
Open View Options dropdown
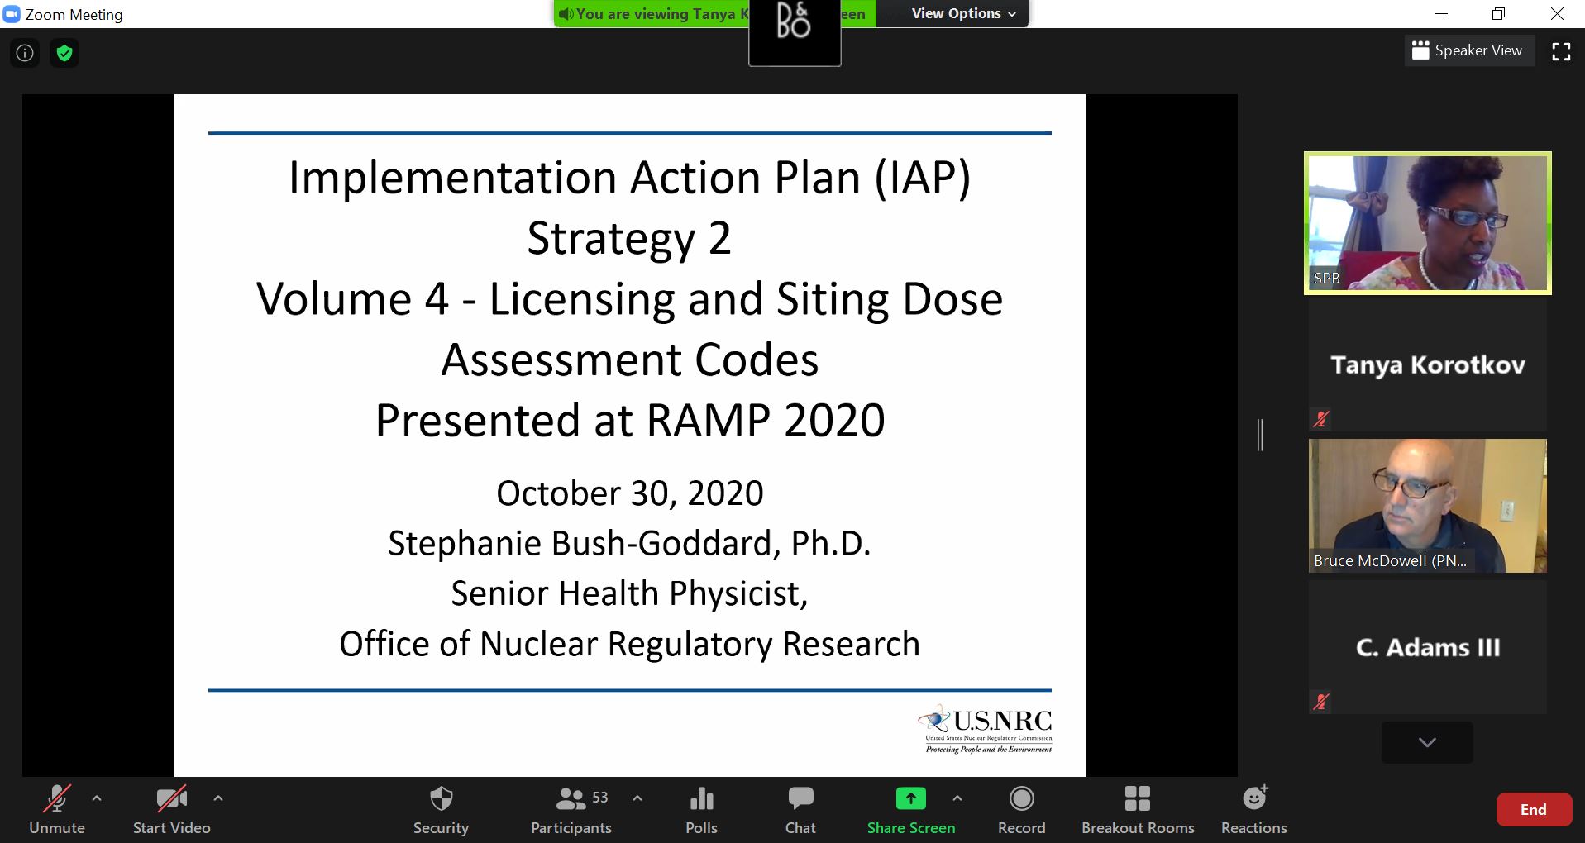click(x=963, y=13)
